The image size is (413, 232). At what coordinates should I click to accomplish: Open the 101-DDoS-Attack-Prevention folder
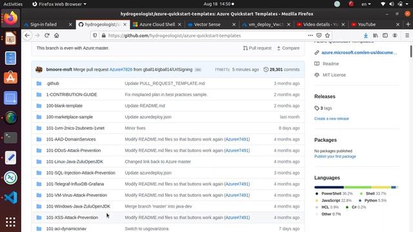click(x=74, y=150)
